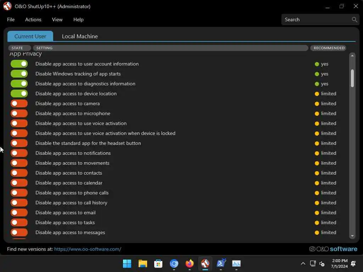Toggle Disable app access to user account information

tap(19, 64)
